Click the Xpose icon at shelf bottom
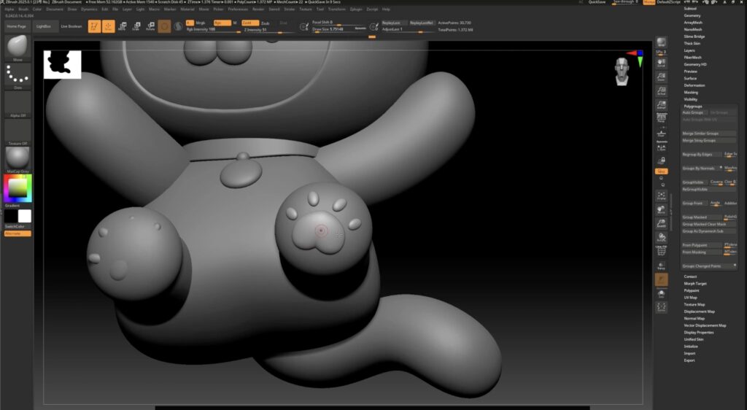Screen dimensions: 747x410 click(x=661, y=308)
